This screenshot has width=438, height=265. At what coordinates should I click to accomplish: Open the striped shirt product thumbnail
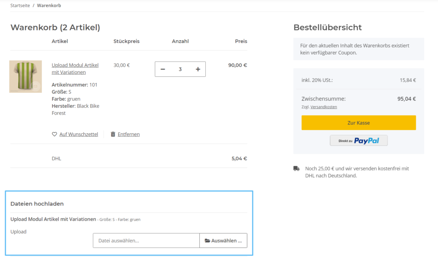25,76
